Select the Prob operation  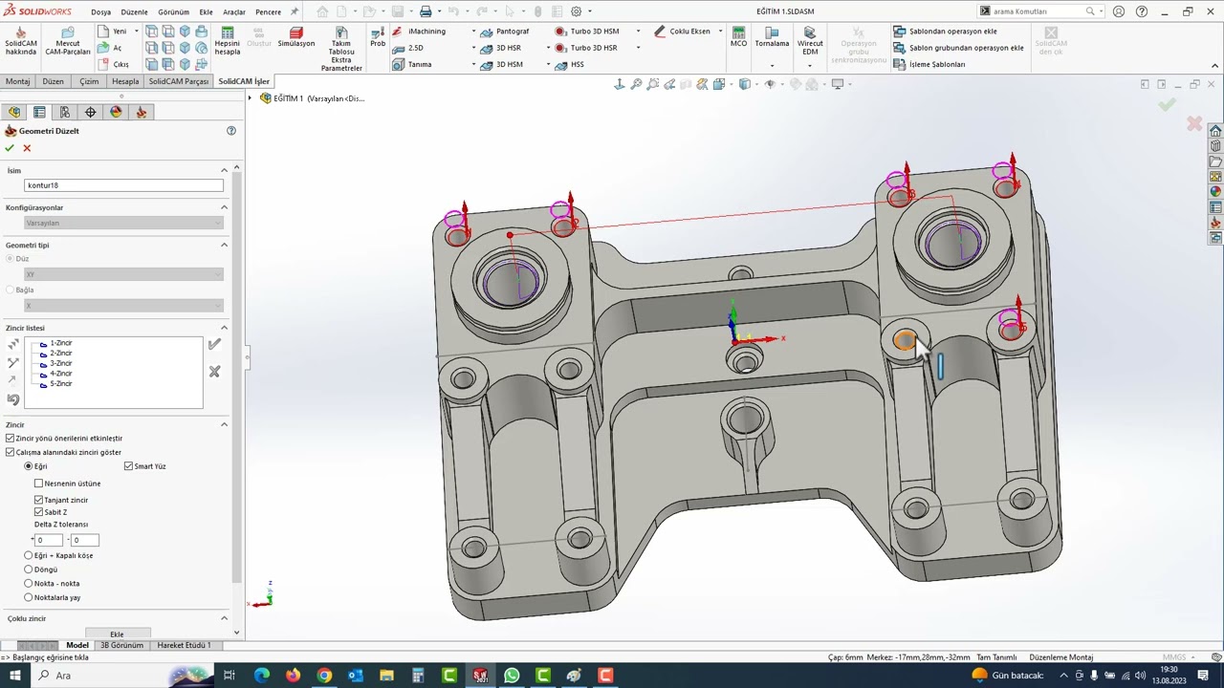tap(378, 36)
